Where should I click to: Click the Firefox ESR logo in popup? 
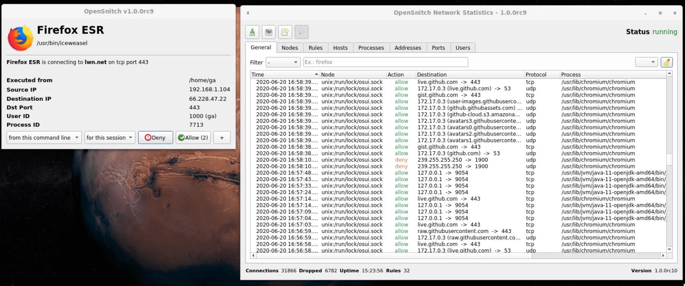coord(20,38)
